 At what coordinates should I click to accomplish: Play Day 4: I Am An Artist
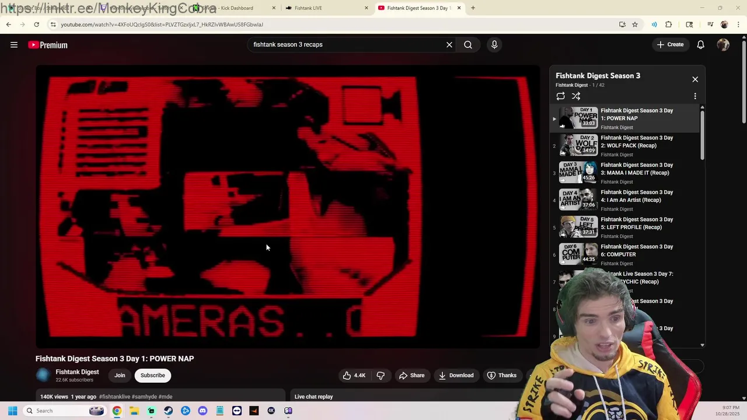point(624,201)
